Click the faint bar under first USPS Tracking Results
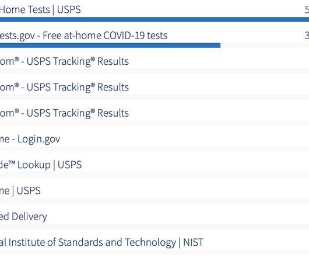This screenshot has height=258, width=309. point(154,71)
